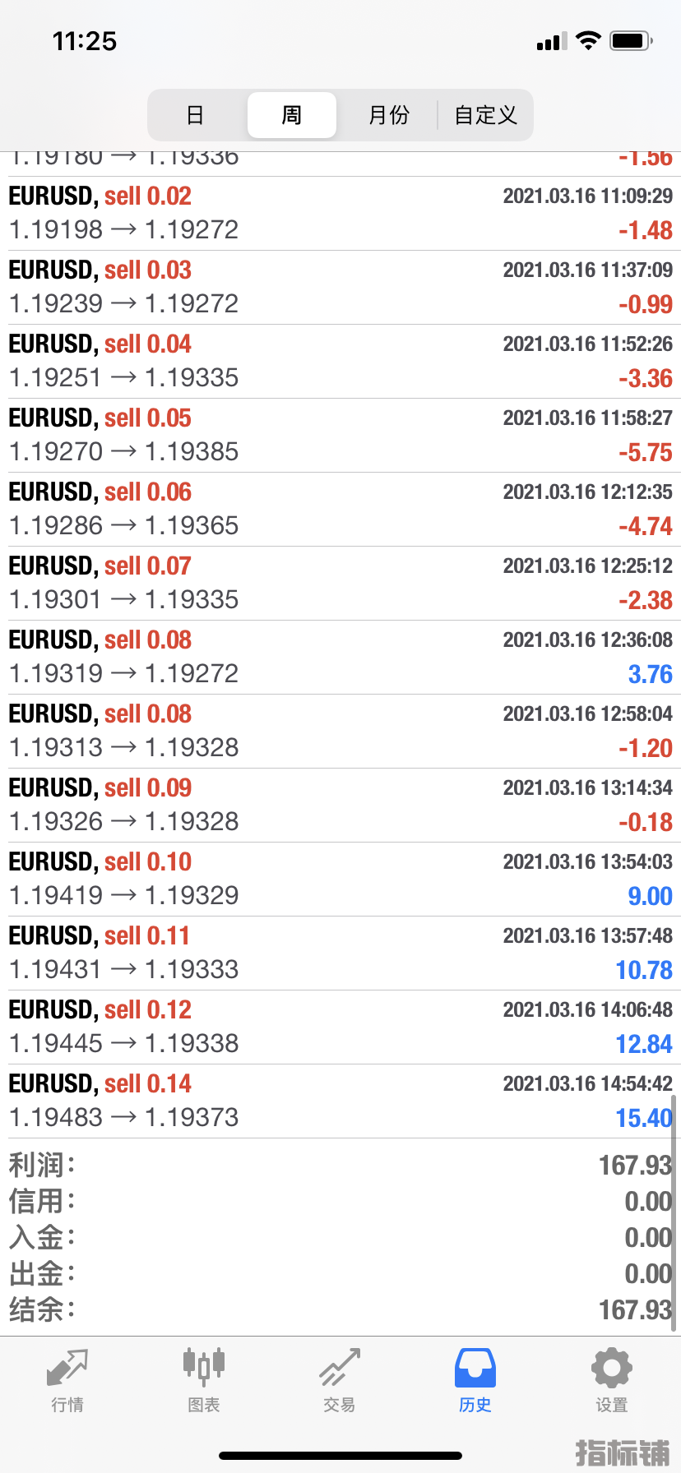Open the 行情 quotes icon
This screenshot has height=1473, width=681.
click(67, 1368)
